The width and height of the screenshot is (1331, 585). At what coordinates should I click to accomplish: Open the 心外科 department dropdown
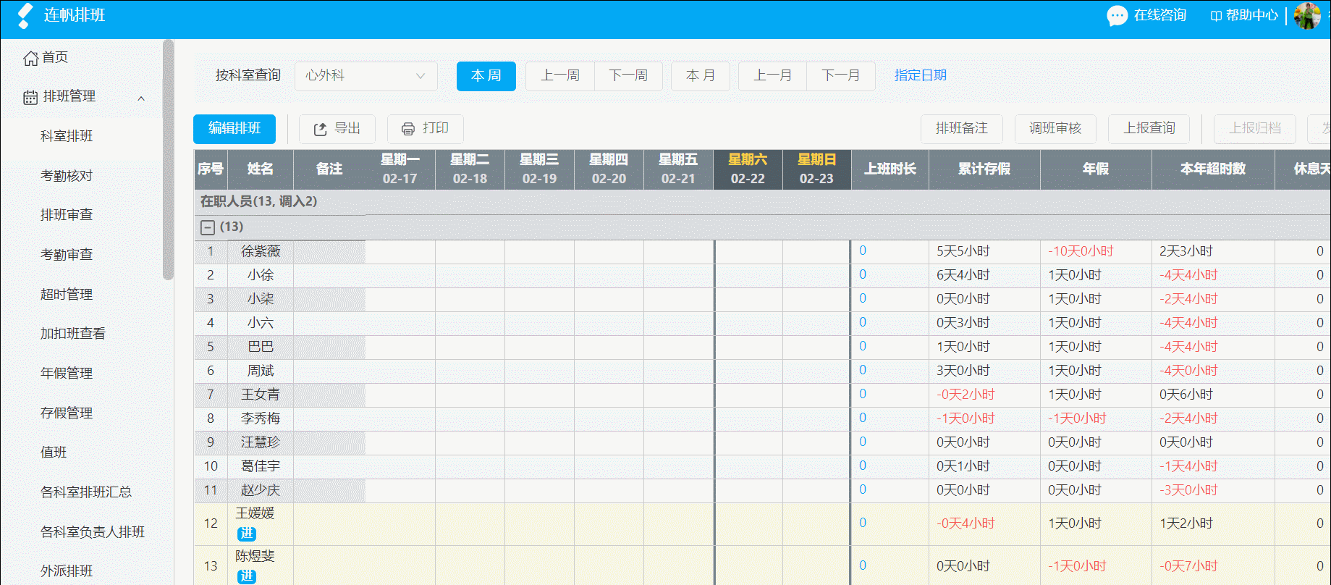click(x=366, y=76)
